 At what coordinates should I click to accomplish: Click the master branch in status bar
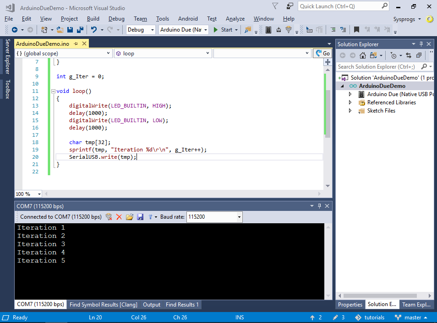411,318
